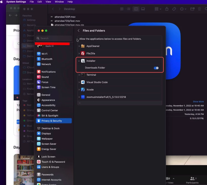
Task: Click in the Settings Search field
Action: [54, 38]
